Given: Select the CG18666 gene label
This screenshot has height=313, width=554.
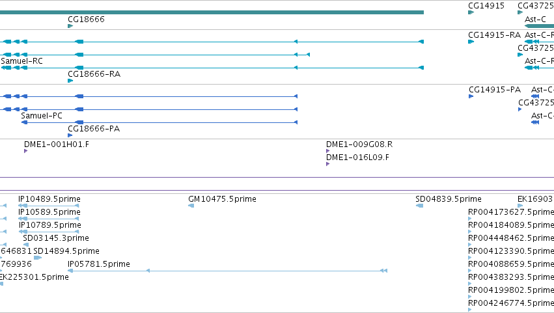Looking at the screenshot, I should tap(86, 19).
